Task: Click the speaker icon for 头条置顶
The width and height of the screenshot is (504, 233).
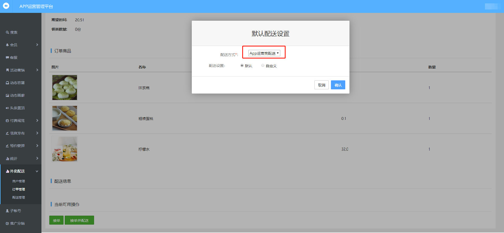Action: [x=7, y=108]
